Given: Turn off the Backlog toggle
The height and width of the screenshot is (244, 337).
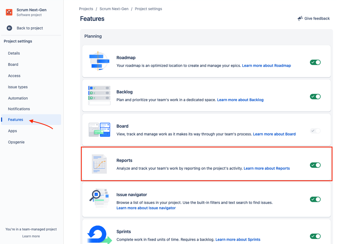Looking at the screenshot, I should (315, 97).
